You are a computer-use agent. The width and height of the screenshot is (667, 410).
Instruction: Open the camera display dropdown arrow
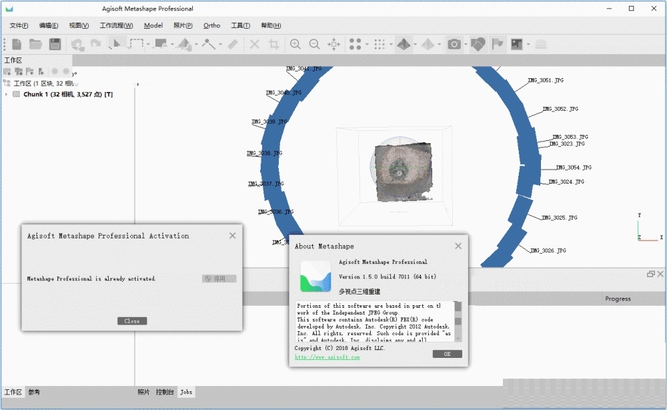[466, 45]
